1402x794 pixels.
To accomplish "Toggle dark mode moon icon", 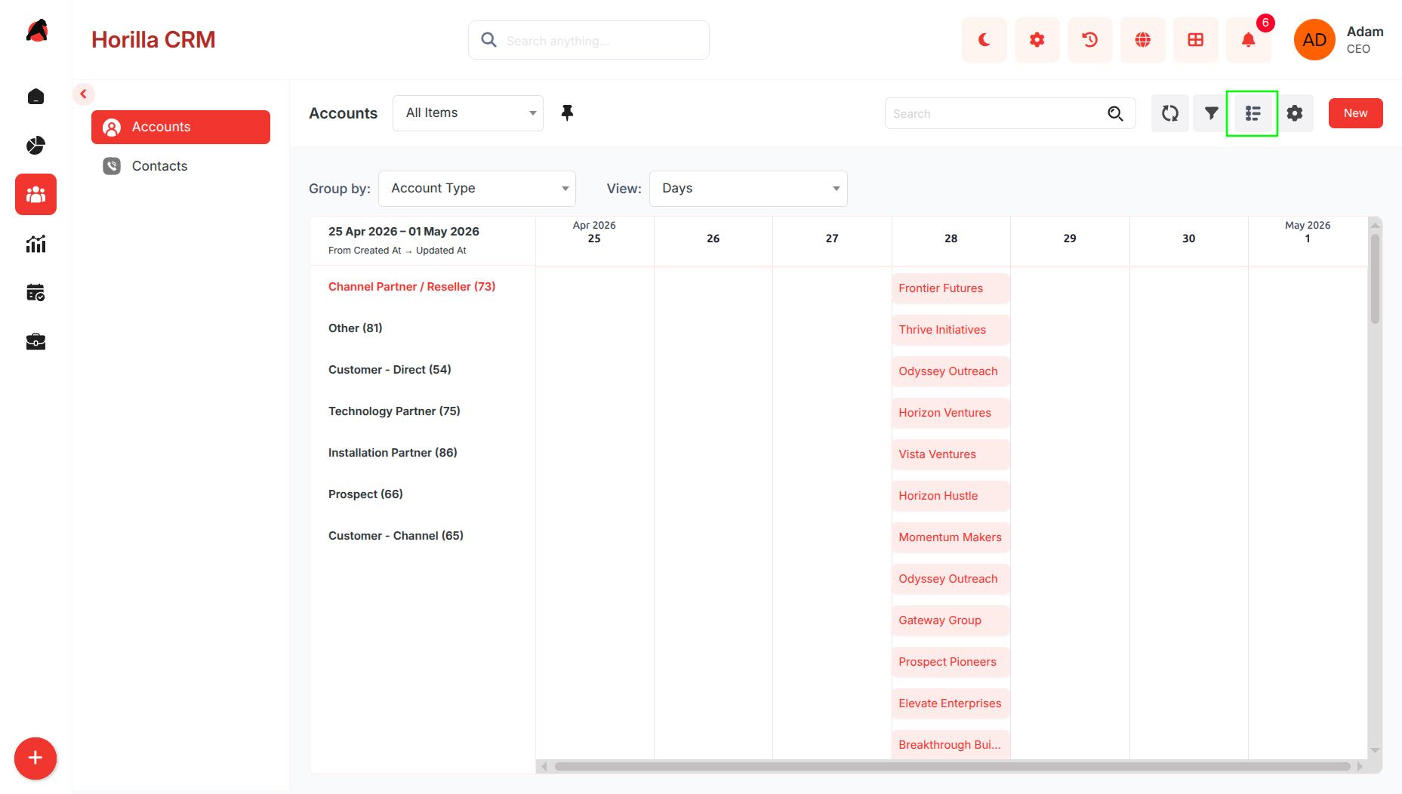I will (x=984, y=40).
